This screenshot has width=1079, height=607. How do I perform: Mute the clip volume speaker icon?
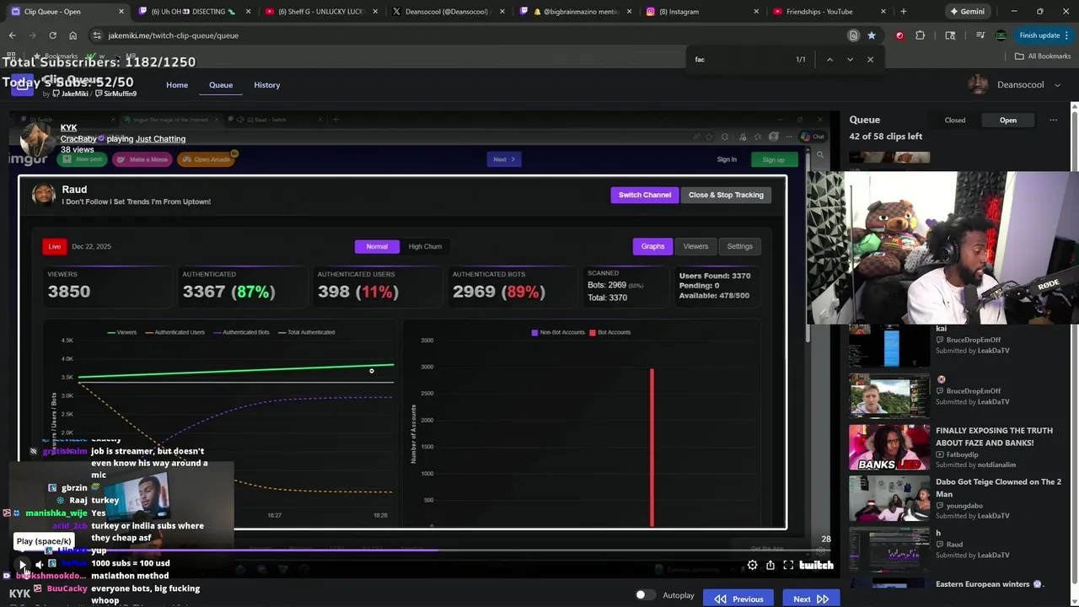click(39, 565)
